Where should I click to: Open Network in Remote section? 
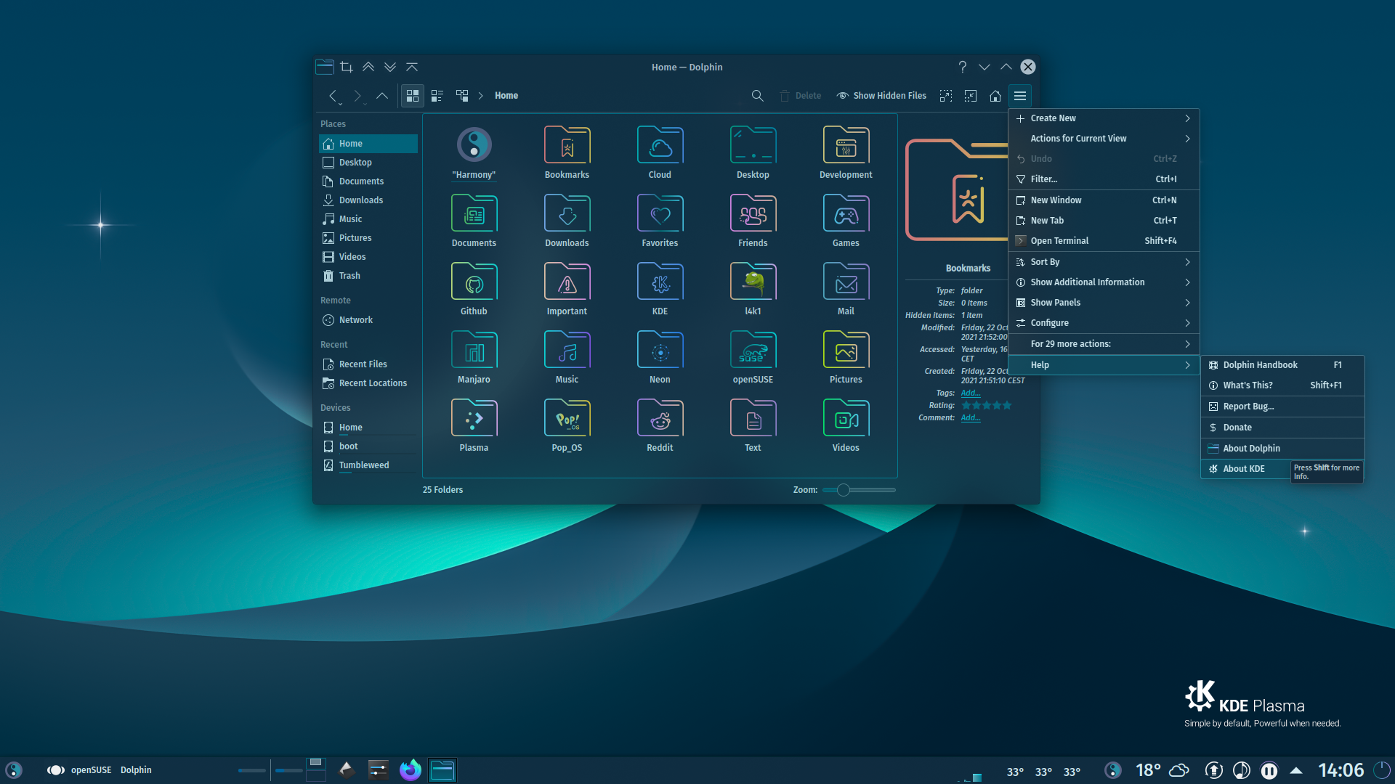(x=368, y=320)
